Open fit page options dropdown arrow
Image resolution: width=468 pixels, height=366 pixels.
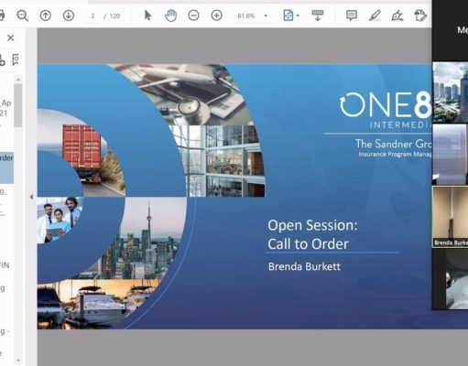[298, 16]
